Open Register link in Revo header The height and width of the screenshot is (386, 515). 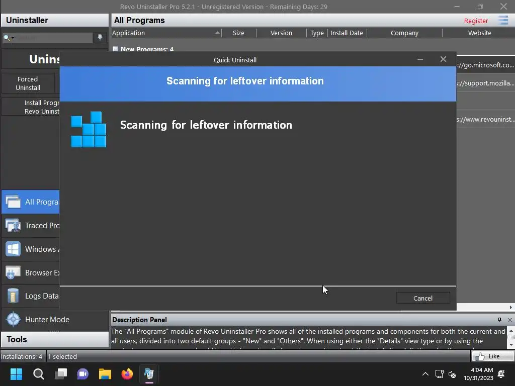point(476,21)
